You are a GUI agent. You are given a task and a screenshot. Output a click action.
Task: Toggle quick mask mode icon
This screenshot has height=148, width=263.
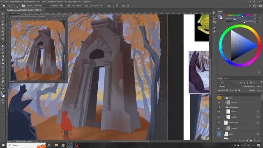[x=2, y=99]
